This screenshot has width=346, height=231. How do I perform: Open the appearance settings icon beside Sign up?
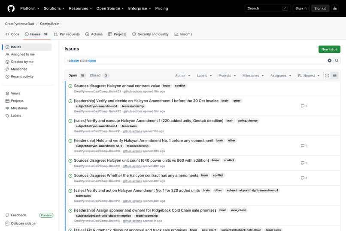pos(335,9)
